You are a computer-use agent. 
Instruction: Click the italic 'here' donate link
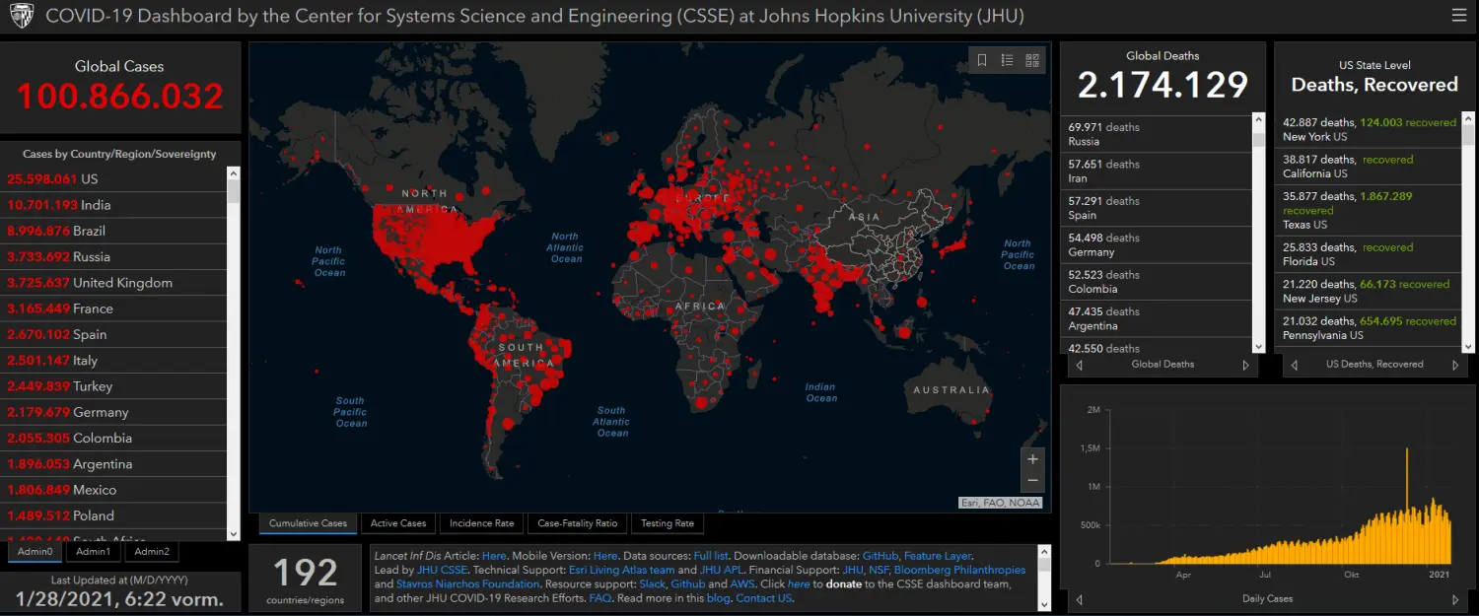[x=799, y=584]
